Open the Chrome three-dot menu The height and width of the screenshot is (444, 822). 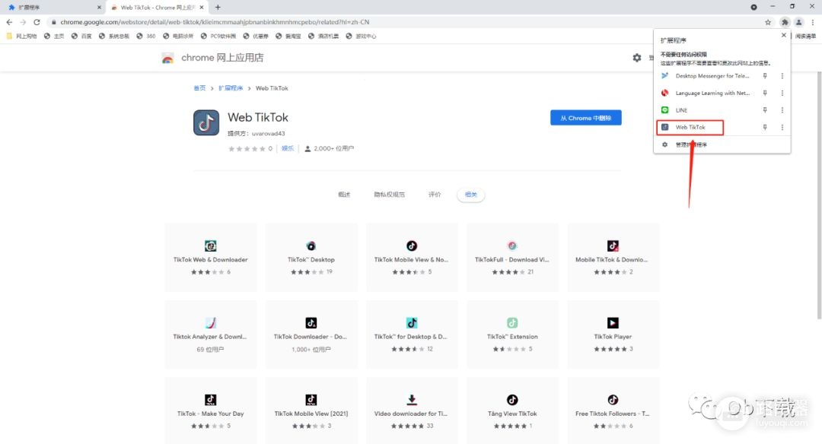tap(813, 22)
